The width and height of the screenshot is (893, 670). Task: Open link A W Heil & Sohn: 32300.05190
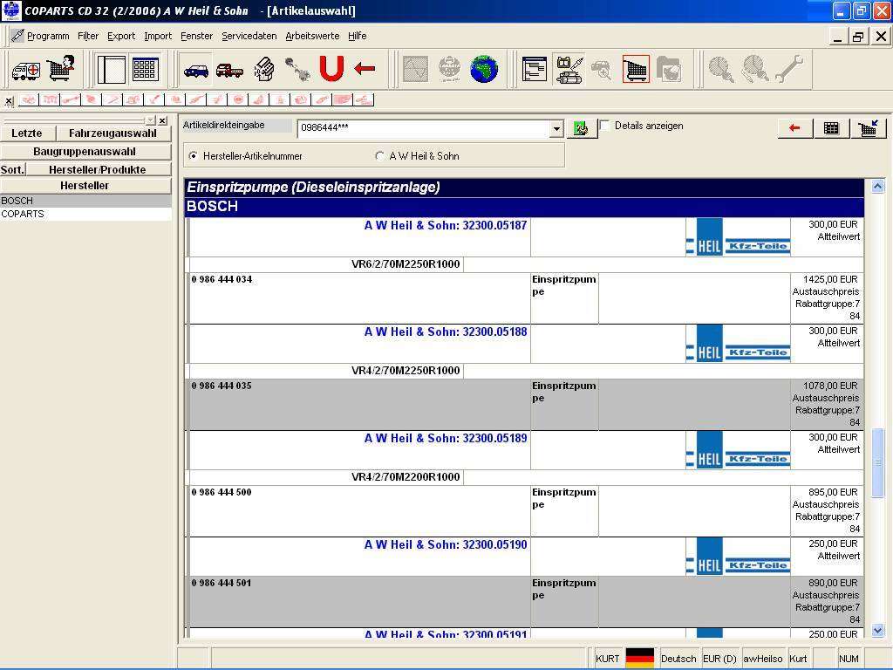point(446,544)
